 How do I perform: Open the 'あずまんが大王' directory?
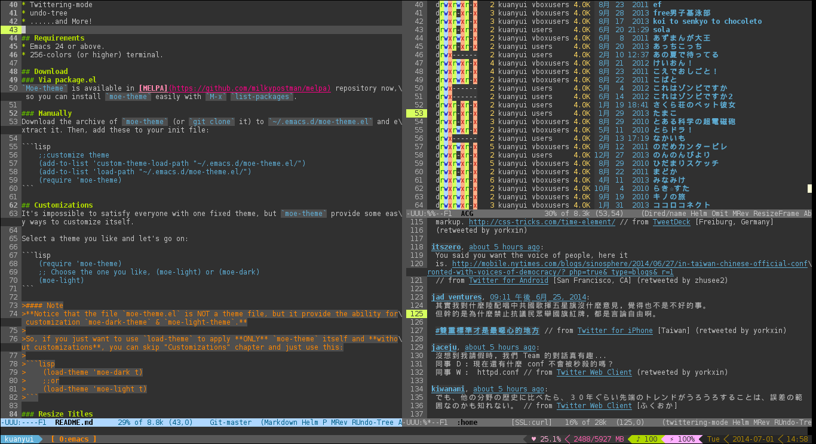(x=682, y=38)
